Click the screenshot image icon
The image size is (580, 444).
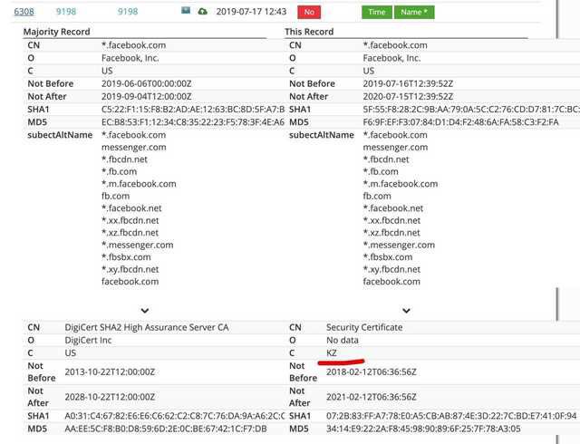tap(186, 10)
